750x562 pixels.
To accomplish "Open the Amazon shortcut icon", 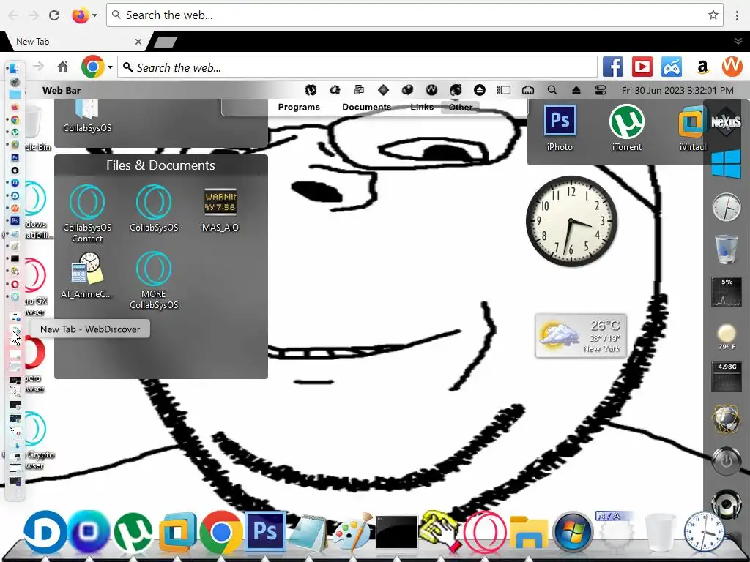I will (702, 67).
